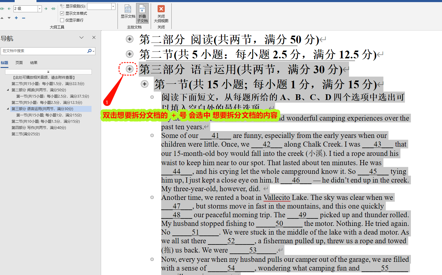This screenshot has width=442, height=275.
Task: Go to heading 第二节(满分25分)
Action: [25, 134]
